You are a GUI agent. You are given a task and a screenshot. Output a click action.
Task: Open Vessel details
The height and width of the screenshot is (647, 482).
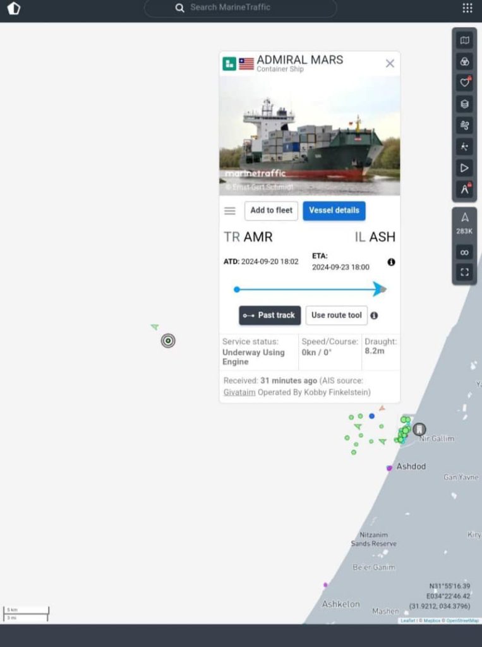point(334,210)
